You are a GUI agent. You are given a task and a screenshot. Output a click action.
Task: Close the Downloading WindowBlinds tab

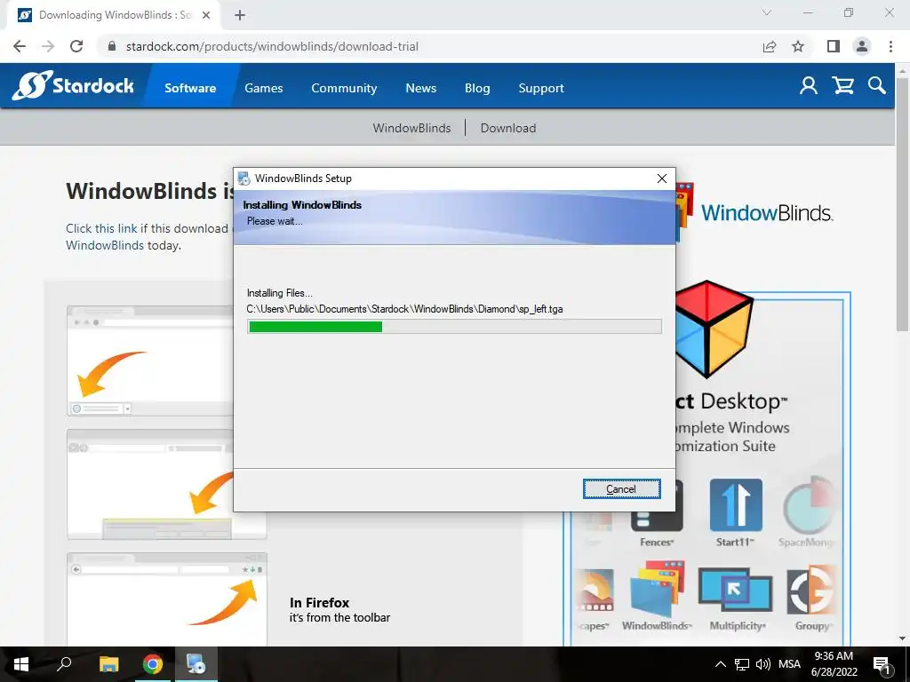[x=206, y=15]
